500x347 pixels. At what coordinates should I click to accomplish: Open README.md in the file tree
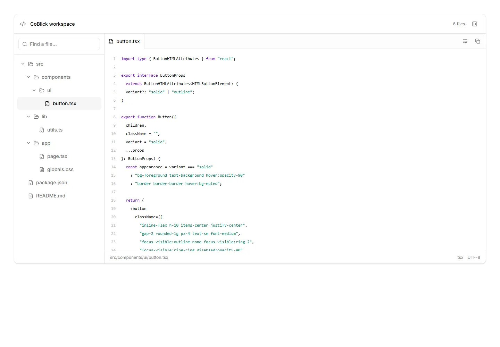coord(59,196)
